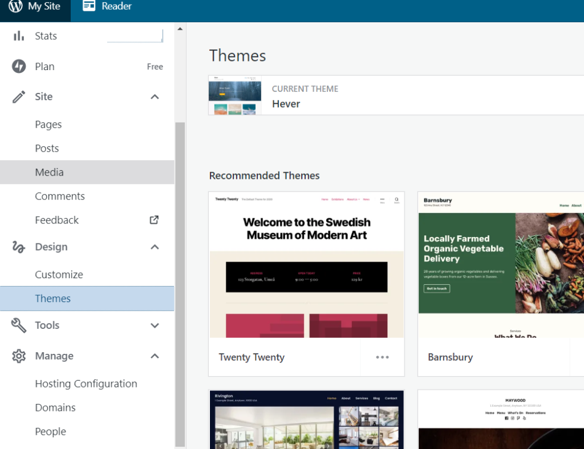Open Customize under Design
Screen dimensions: 584x449
[x=87, y=274]
